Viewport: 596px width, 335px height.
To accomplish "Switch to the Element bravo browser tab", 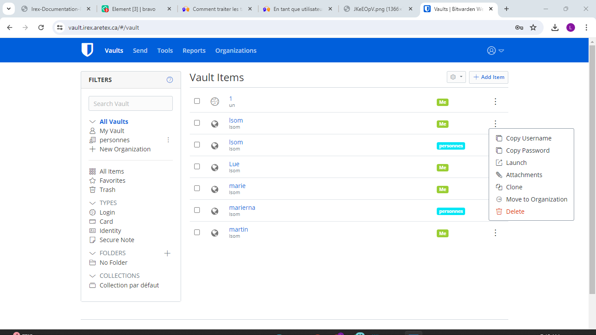I will click(136, 9).
